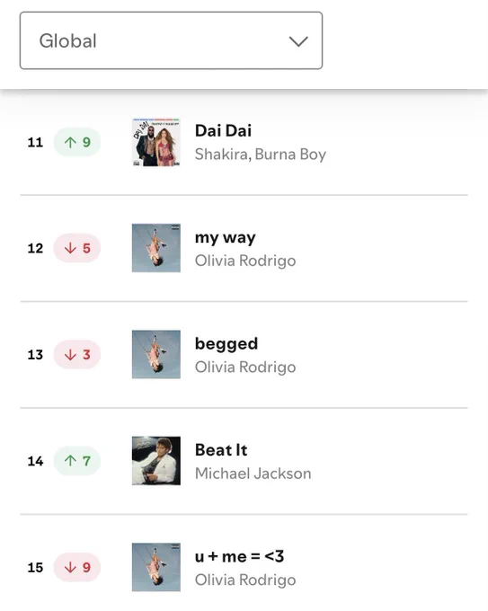Click the down 3 rank change badge
Image resolution: width=488 pixels, height=611 pixels.
(x=77, y=355)
